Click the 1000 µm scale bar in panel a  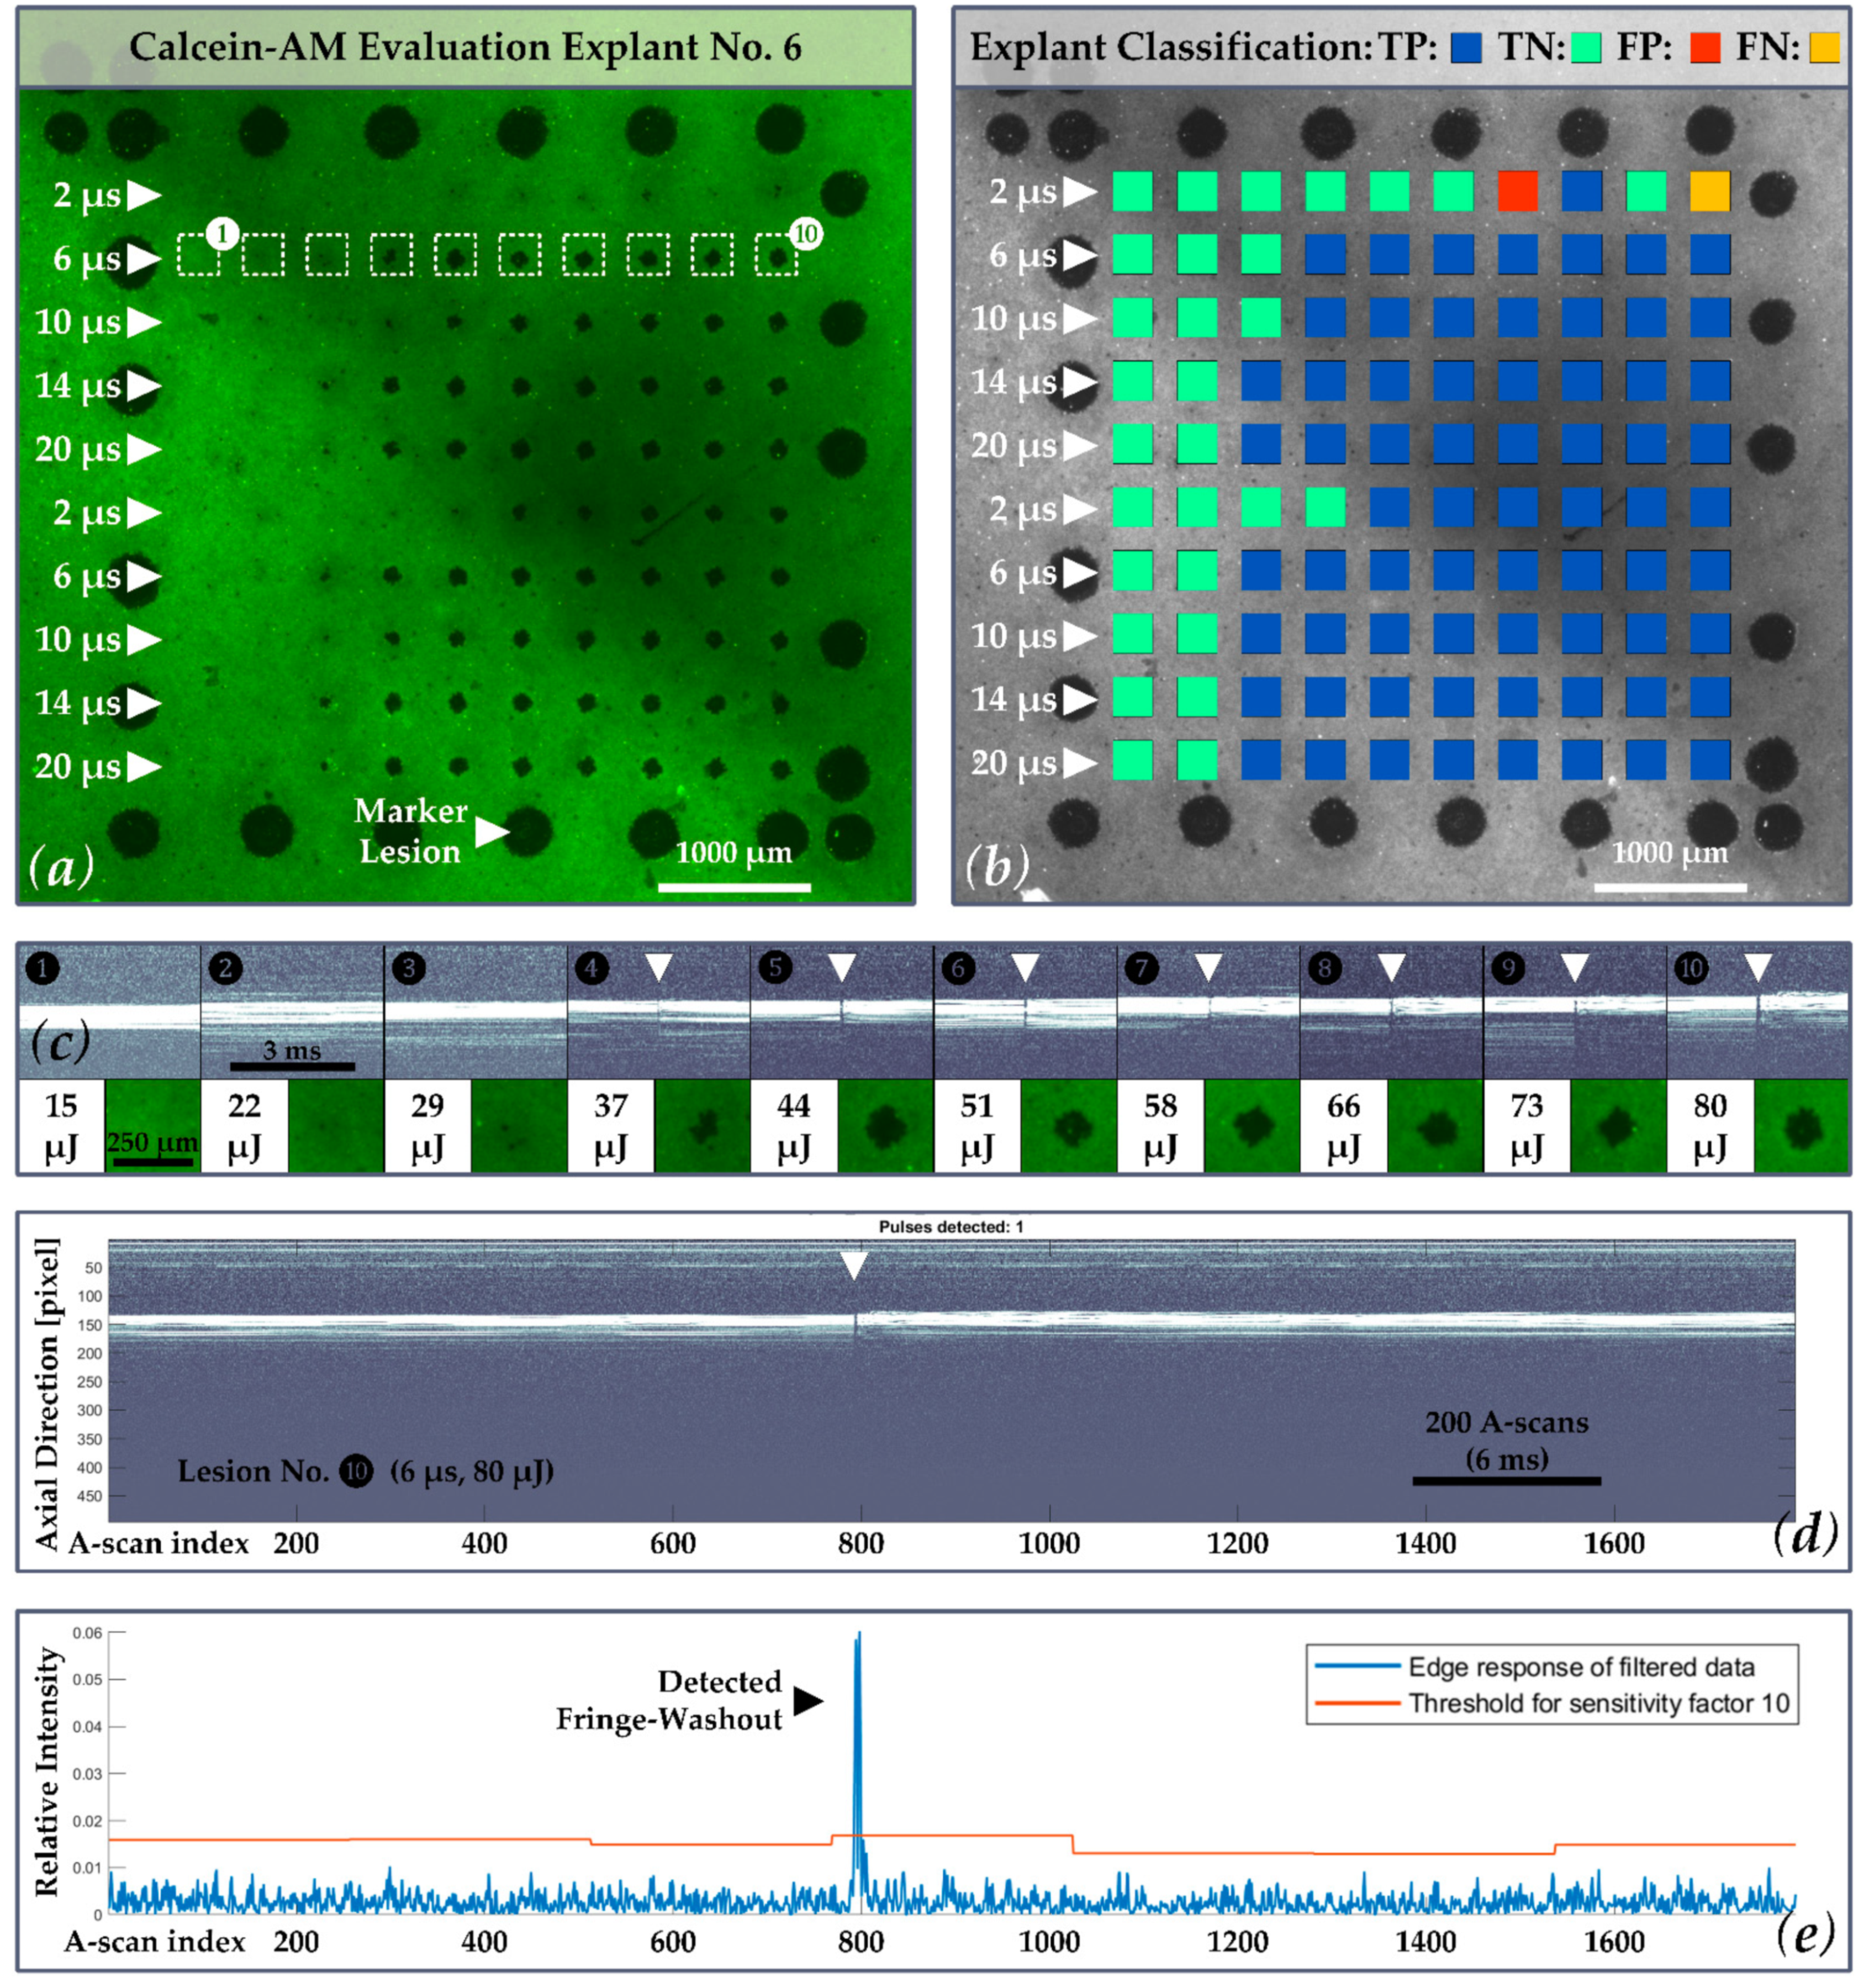pos(734,887)
